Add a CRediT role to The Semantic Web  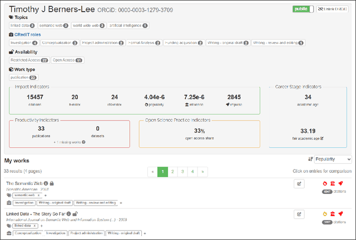(121, 203)
